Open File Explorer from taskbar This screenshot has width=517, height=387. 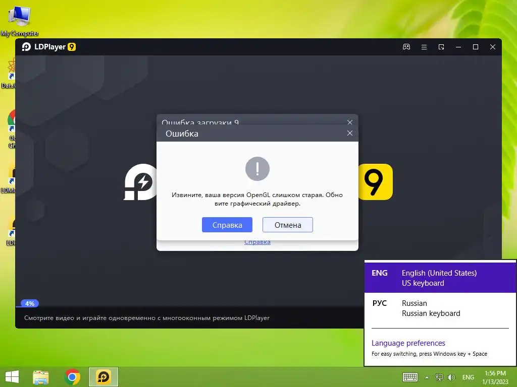[41, 377]
